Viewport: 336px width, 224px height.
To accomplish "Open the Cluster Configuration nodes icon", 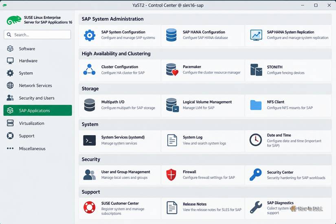I will (x=89, y=70).
